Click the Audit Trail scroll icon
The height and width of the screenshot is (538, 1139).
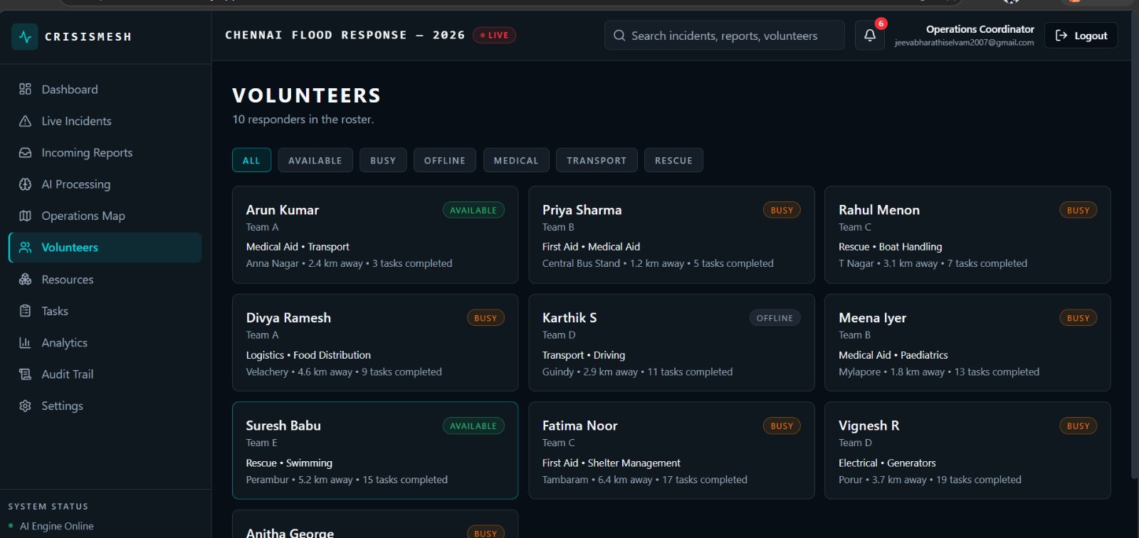pyautogui.click(x=26, y=374)
